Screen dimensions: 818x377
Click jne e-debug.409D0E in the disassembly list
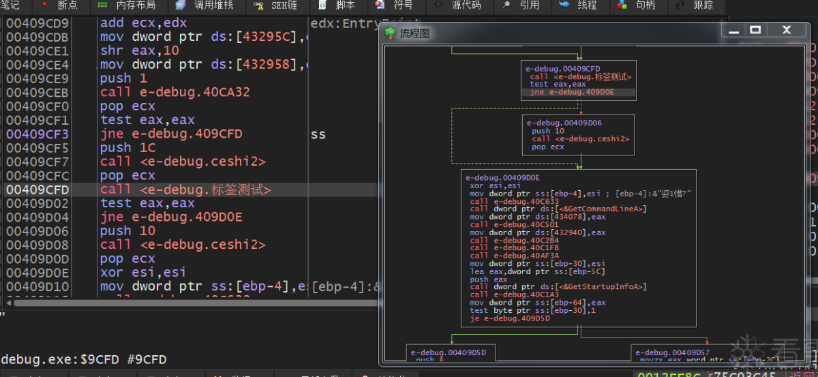tap(170, 217)
